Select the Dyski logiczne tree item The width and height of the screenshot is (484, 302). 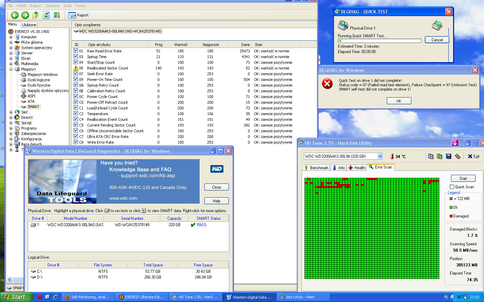(35, 80)
